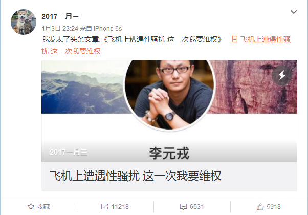
Task: Open the iPhone 6s source link
Action: 107,29
